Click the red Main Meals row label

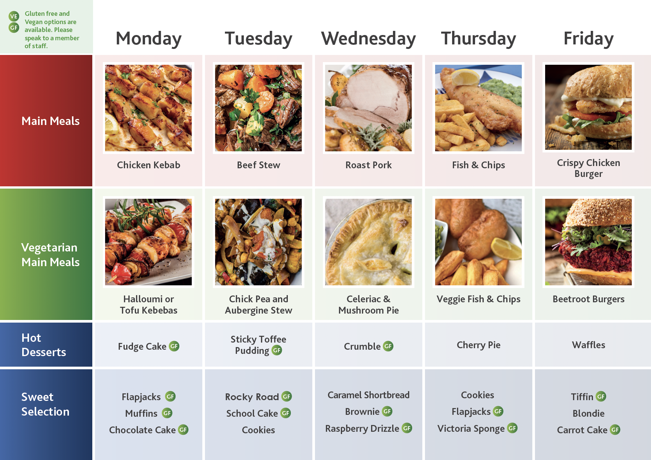pyautogui.click(x=50, y=121)
